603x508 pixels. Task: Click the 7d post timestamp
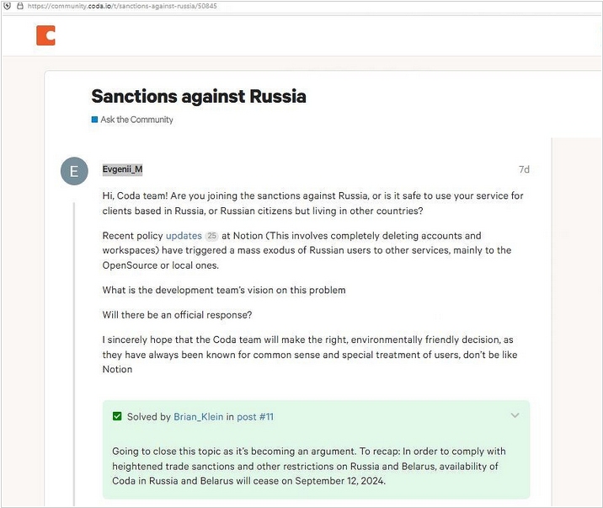pos(524,169)
